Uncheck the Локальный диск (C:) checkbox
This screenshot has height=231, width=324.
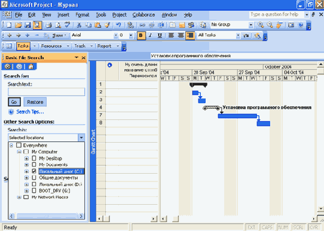click(34, 171)
